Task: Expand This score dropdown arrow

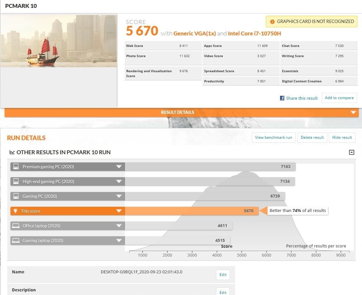Action: coord(119,211)
